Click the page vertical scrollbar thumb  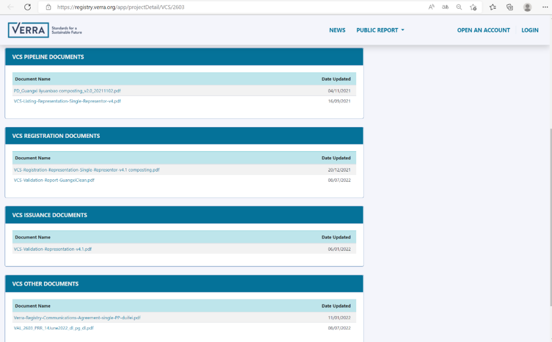pyautogui.click(x=550, y=218)
